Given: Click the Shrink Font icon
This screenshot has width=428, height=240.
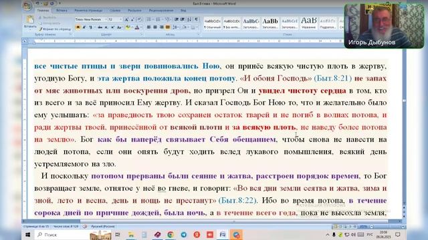Looking at the screenshot, I should click(x=132, y=19).
